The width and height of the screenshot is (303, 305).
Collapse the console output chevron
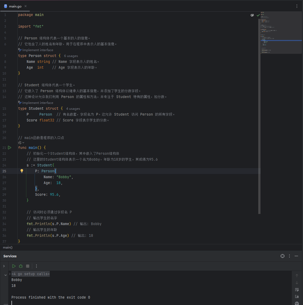5,275
